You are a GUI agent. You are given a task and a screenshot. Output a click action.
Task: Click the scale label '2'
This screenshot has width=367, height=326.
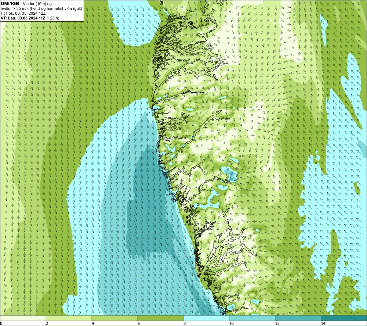(47, 323)
